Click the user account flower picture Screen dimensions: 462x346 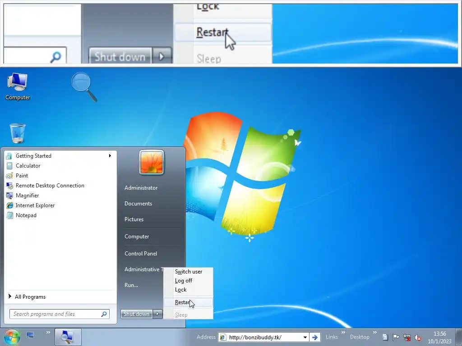[152, 162]
